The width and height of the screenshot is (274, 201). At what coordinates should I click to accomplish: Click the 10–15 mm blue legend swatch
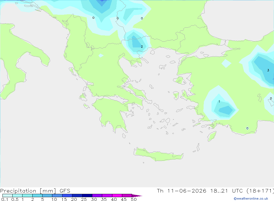tap(57, 196)
